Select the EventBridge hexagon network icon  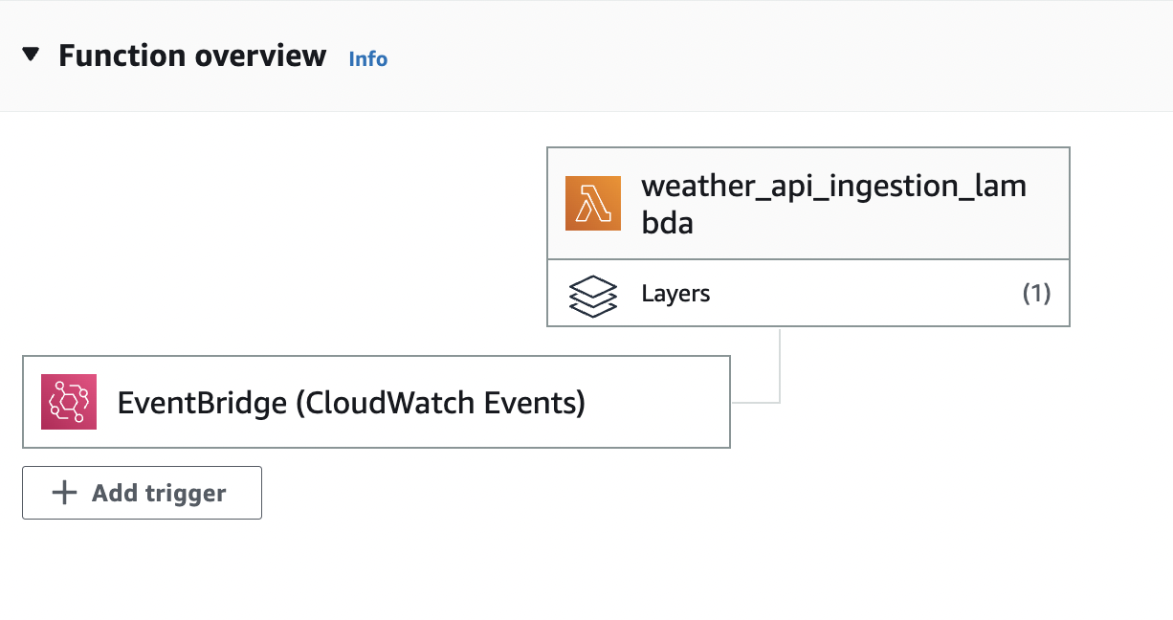[68, 402]
